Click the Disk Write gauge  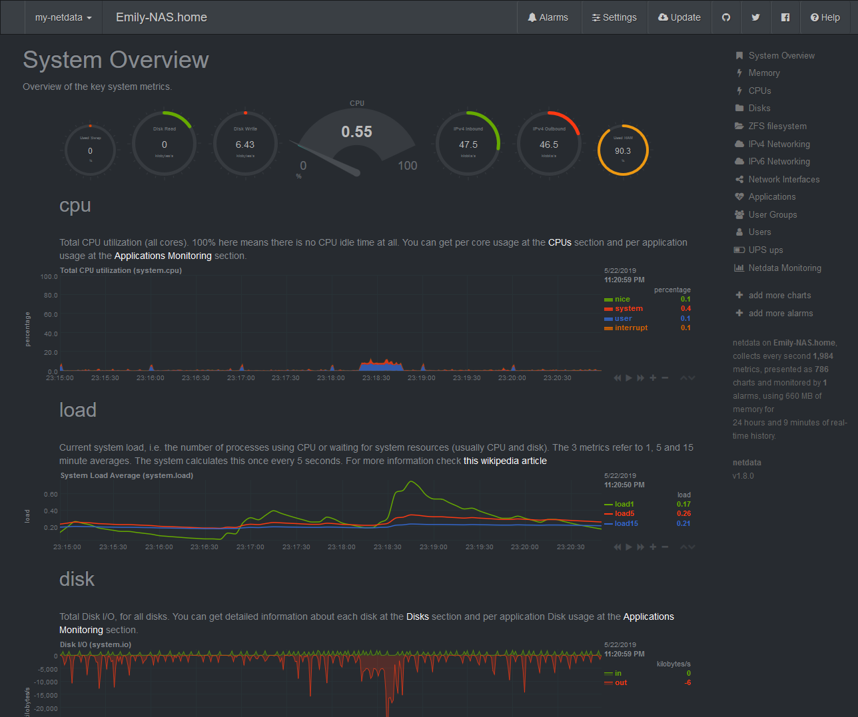pos(245,144)
